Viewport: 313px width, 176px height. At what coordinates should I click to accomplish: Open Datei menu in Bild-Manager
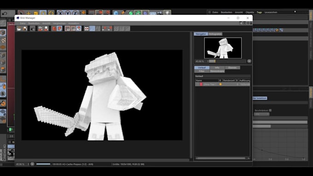point(23,23)
